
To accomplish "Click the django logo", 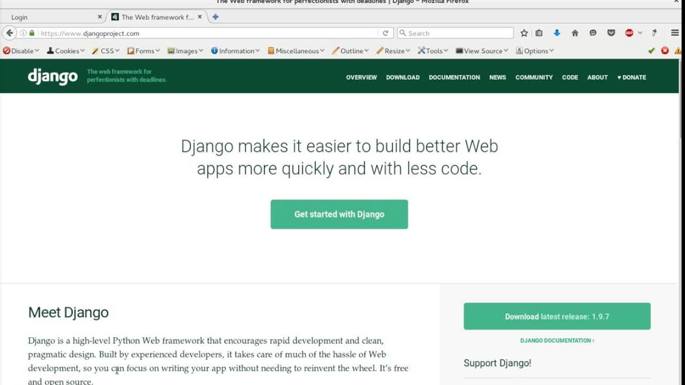I will coord(52,76).
